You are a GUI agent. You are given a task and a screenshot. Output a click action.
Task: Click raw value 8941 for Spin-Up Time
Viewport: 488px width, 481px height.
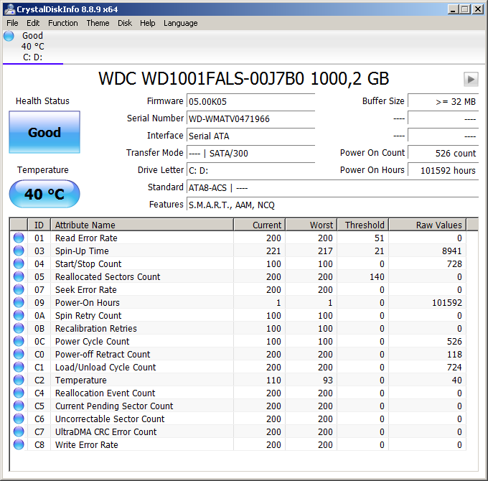451,251
